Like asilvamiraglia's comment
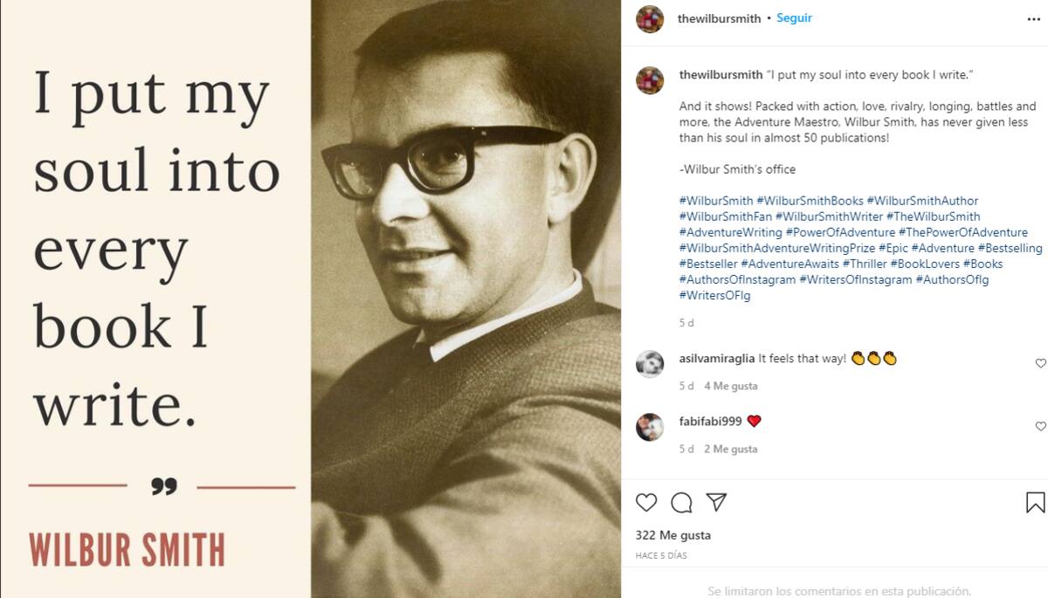 [x=1040, y=363]
